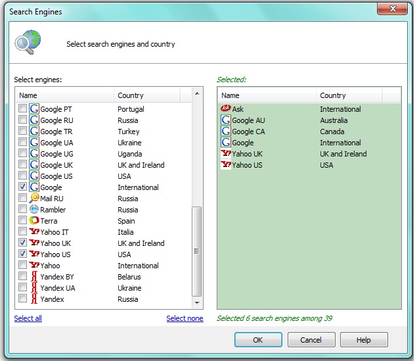
Task: Click the Google UG engine icon
Action: (x=34, y=153)
